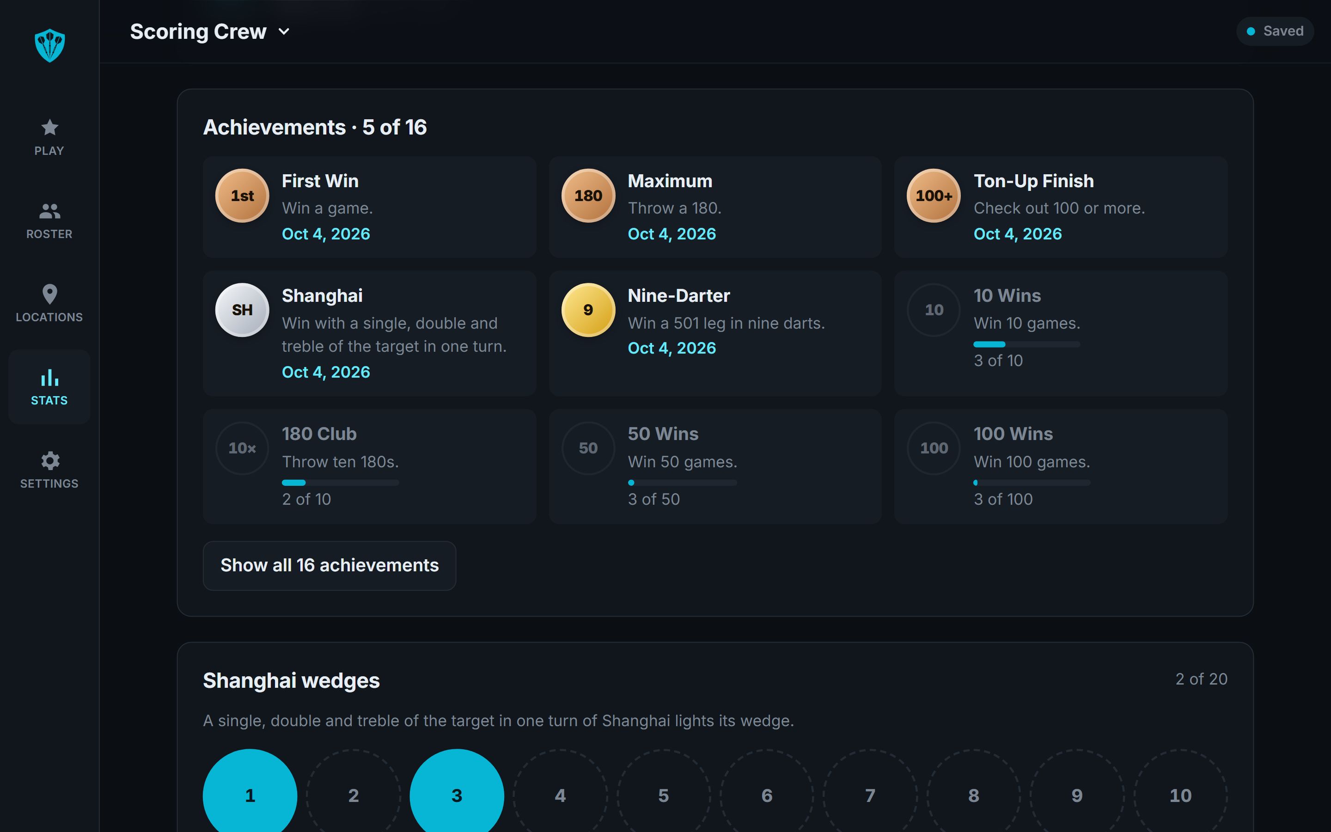Click the locked 10 Wins badge
Image resolution: width=1331 pixels, height=832 pixels.
coord(934,310)
